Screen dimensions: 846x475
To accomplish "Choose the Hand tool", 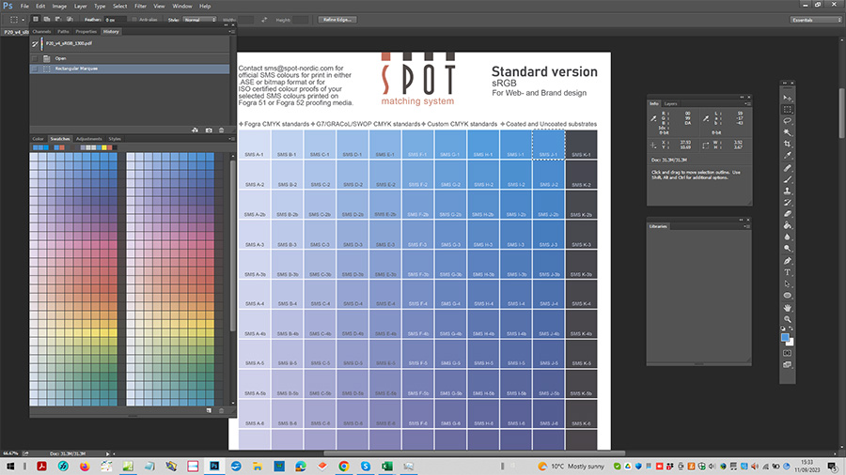I will pyautogui.click(x=788, y=307).
